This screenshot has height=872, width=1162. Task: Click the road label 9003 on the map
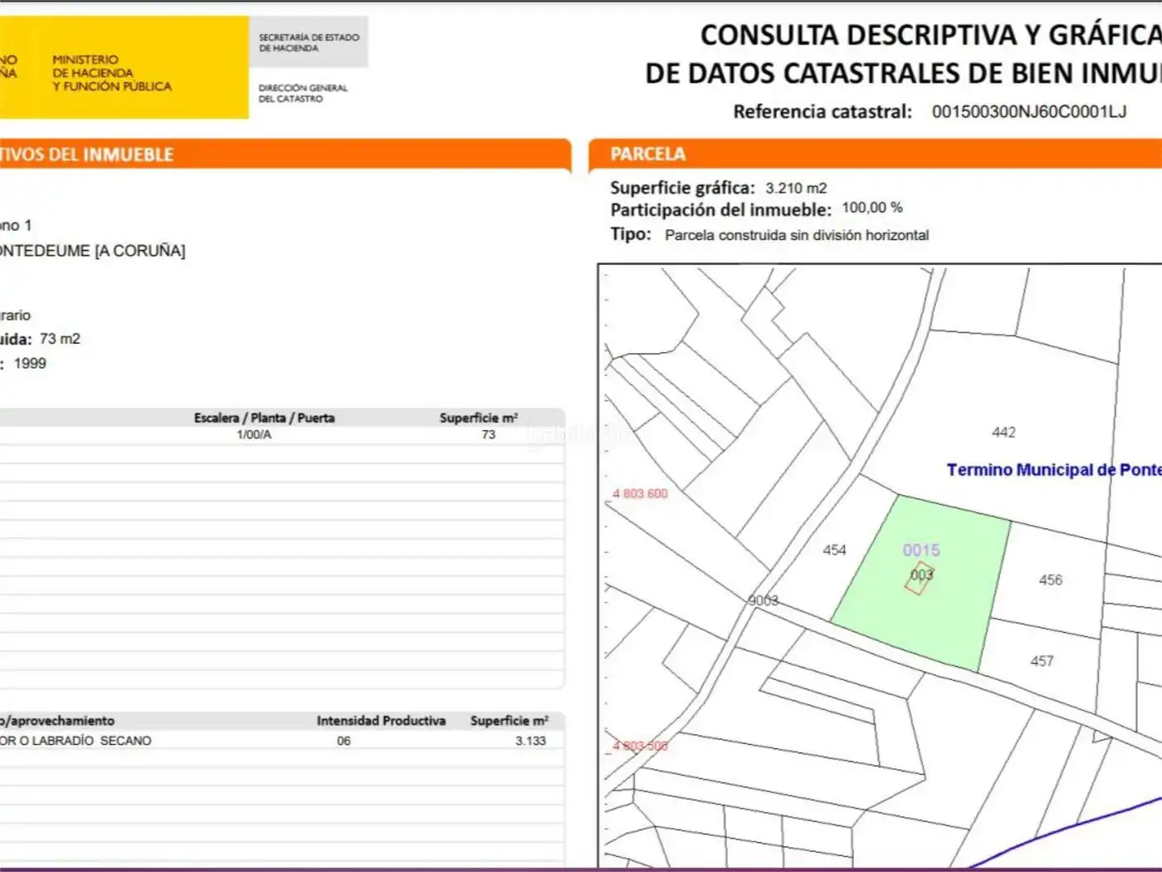click(x=763, y=600)
